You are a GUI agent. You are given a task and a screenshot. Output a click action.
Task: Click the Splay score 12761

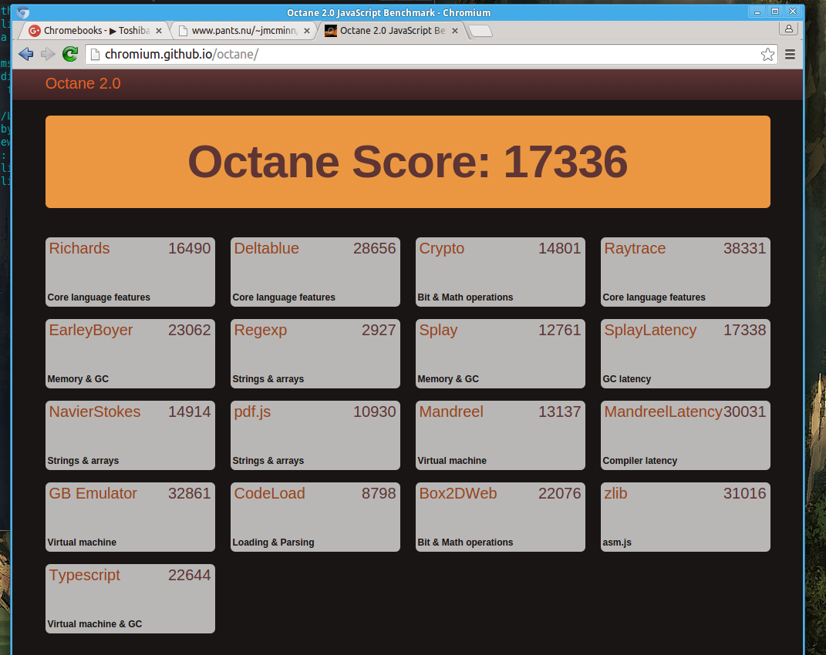click(559, 330)
